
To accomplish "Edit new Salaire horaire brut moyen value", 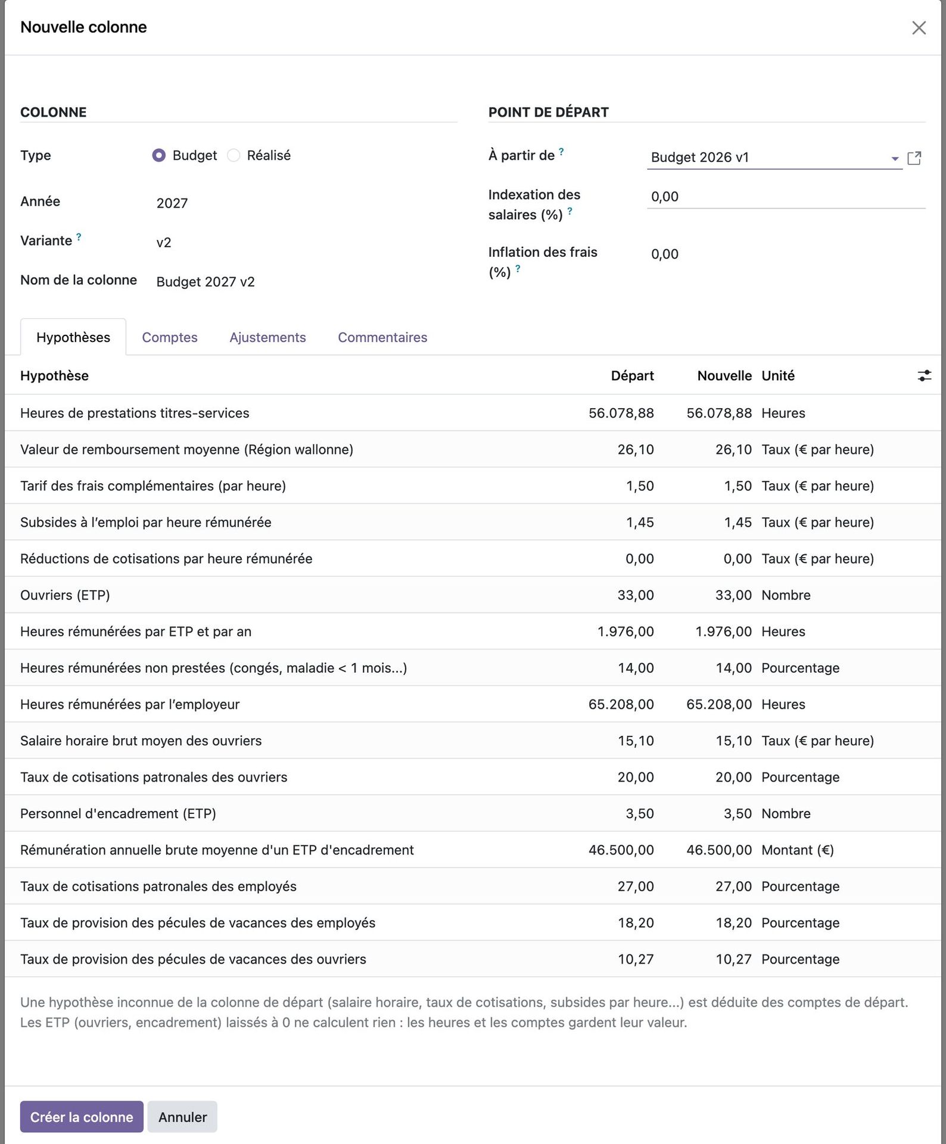I will pos(733,741).
